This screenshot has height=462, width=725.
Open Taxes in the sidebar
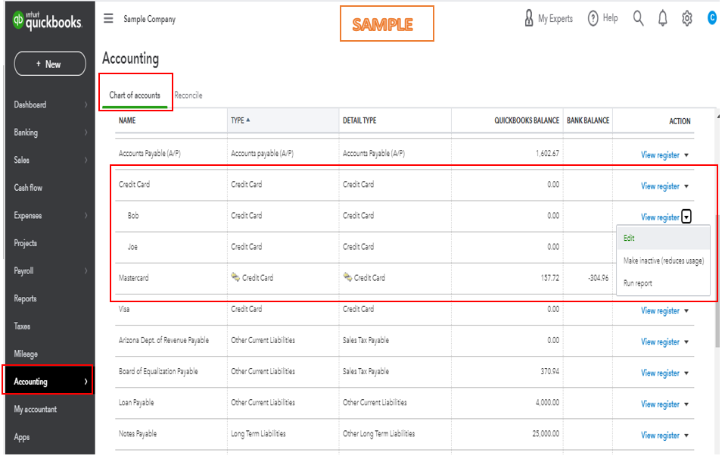pos(22,326)
